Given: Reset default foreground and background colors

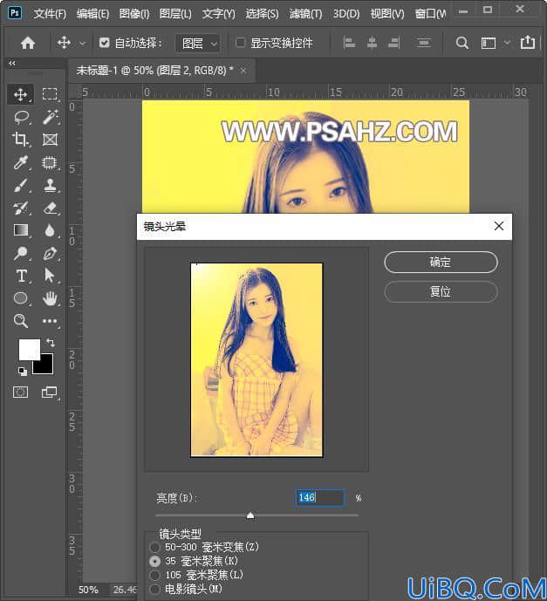Looking at the screenshot, I should pos(22,371).
